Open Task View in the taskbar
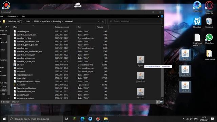Screen dimensions: 217x122 pos(66,119)
